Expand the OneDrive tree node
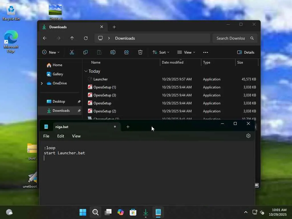 [x=42, y=83]
